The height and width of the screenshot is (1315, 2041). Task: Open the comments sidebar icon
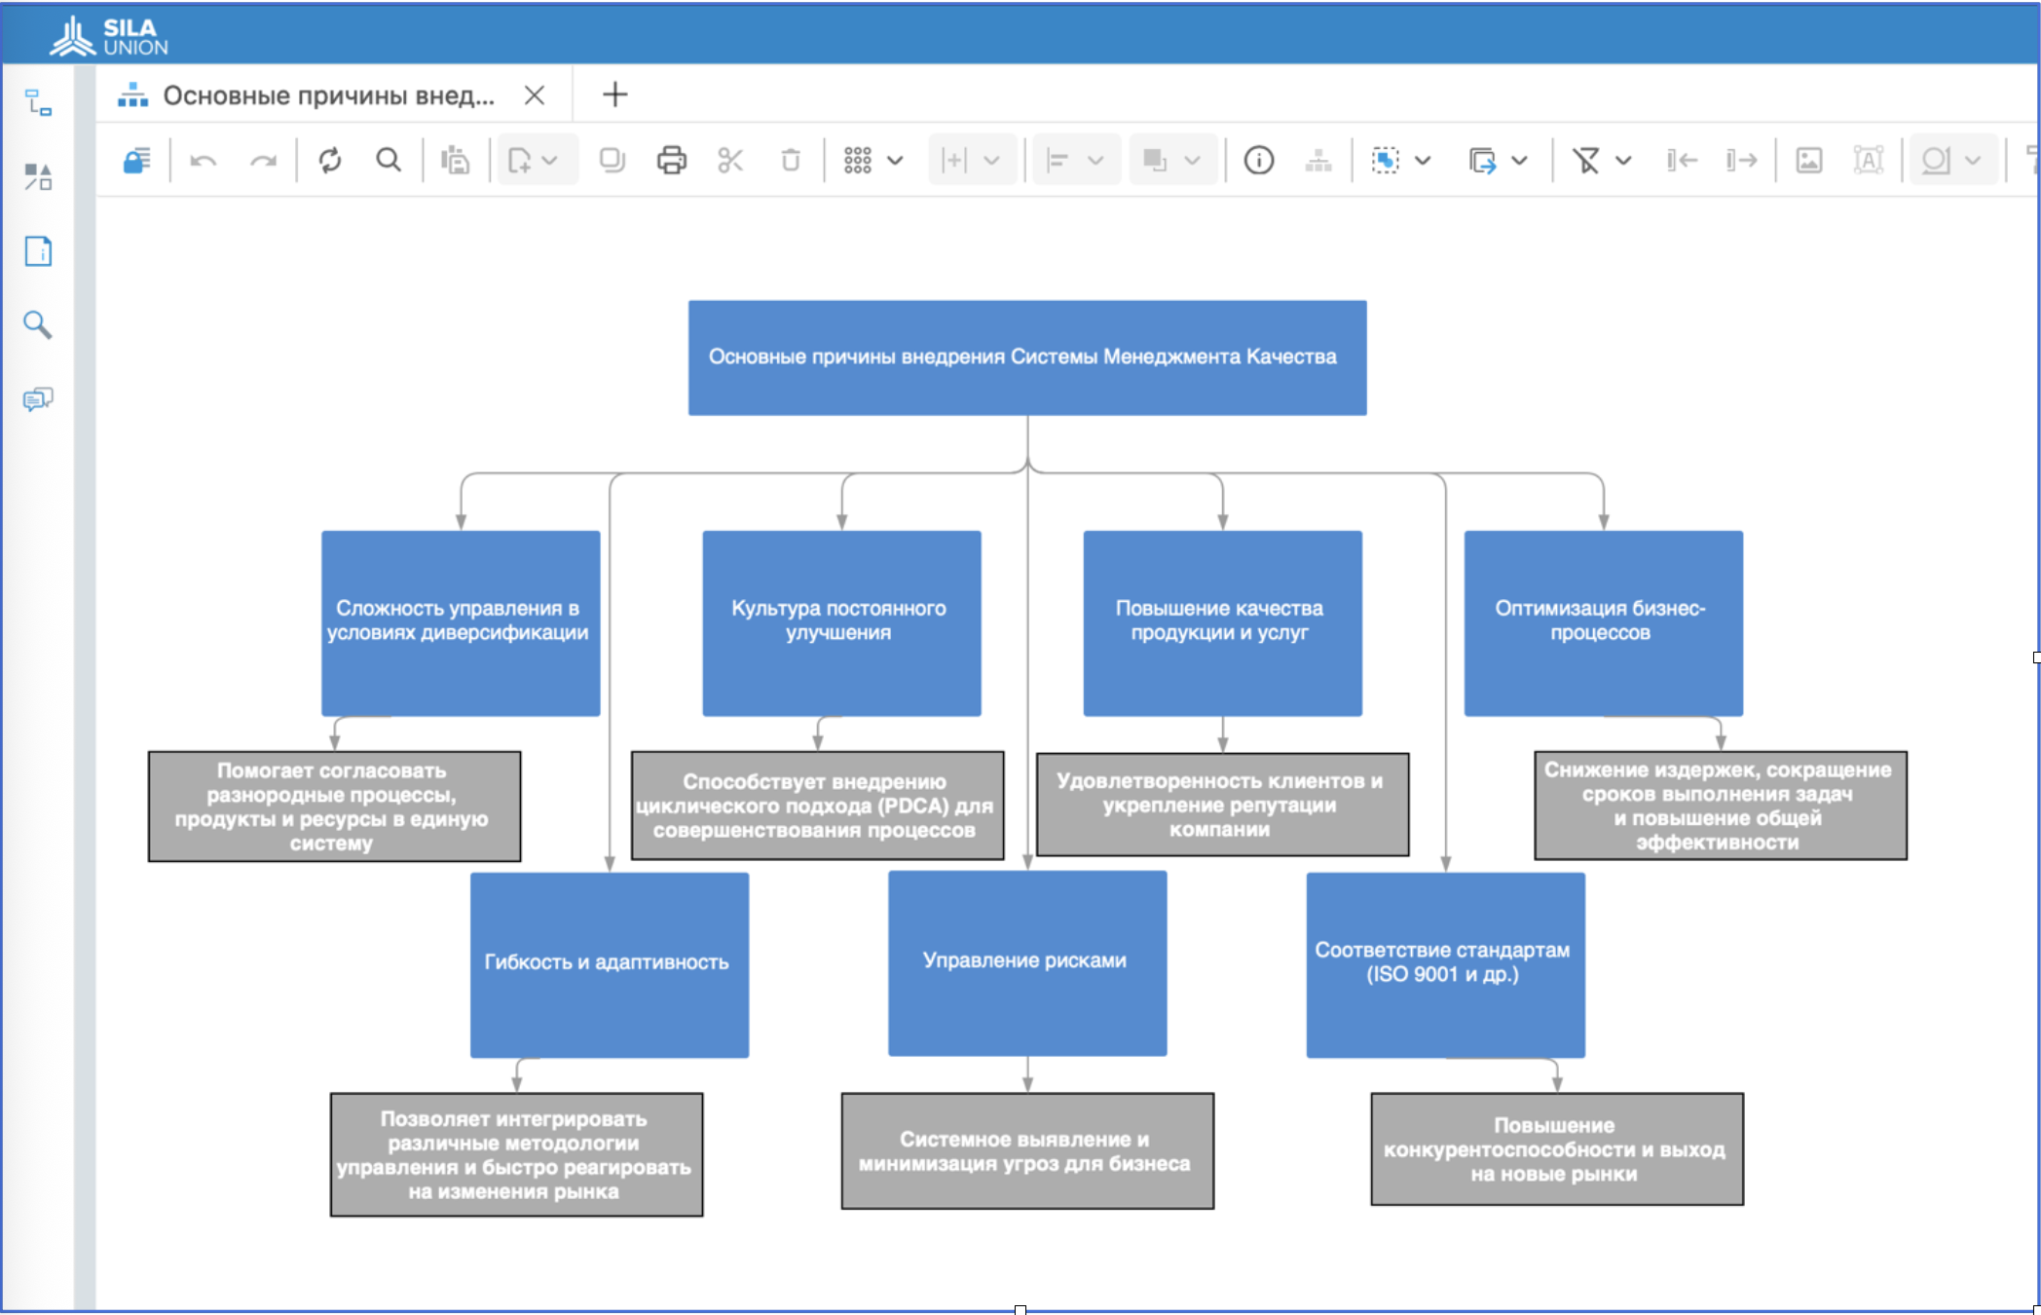pos(38,398)
